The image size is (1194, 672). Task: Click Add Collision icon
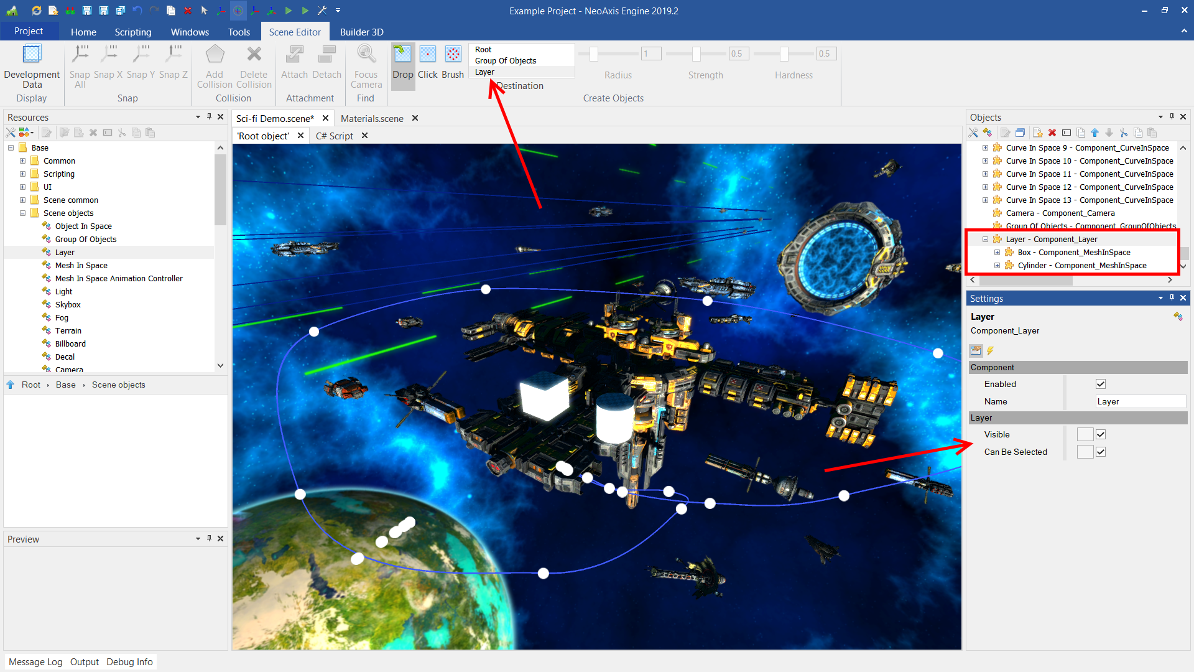(215, 55)
